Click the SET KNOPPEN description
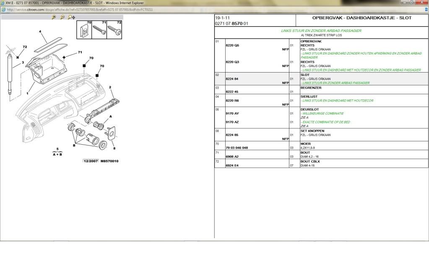The image size is (429, 273). (312, 131)
